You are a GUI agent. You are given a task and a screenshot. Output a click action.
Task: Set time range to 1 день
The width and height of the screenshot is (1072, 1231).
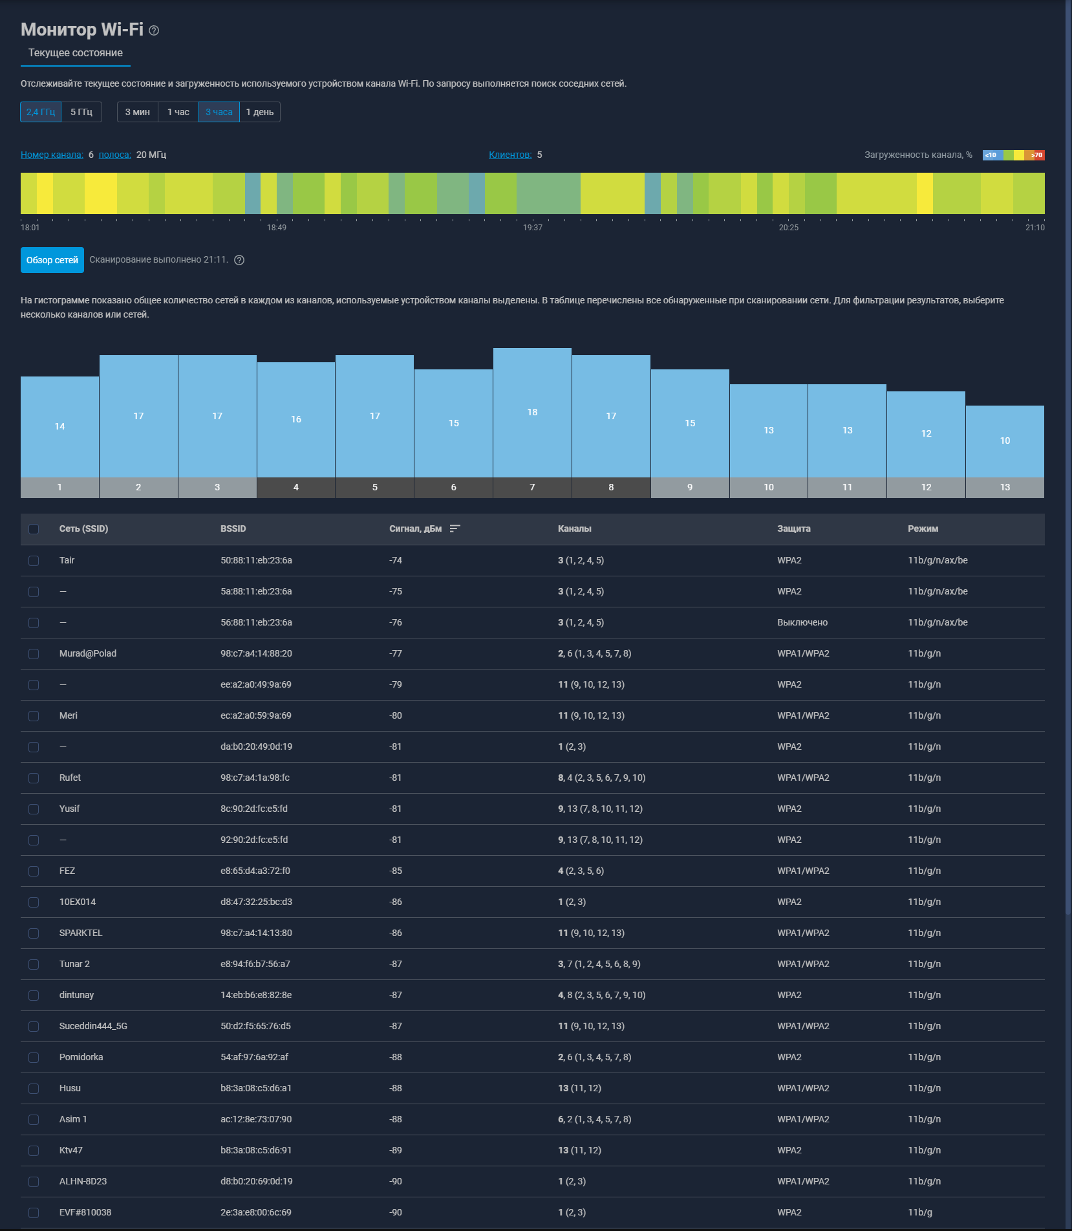(260, 112)
